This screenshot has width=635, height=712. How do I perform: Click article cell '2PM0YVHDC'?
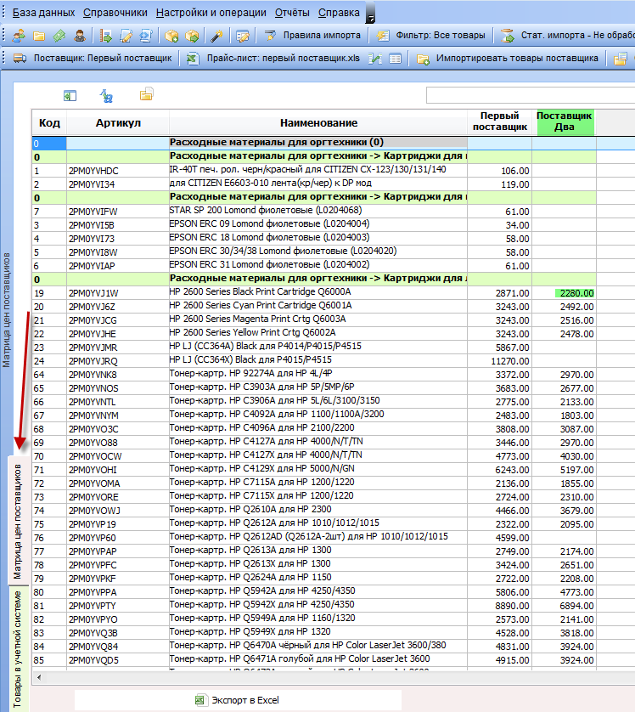(117, 171)
